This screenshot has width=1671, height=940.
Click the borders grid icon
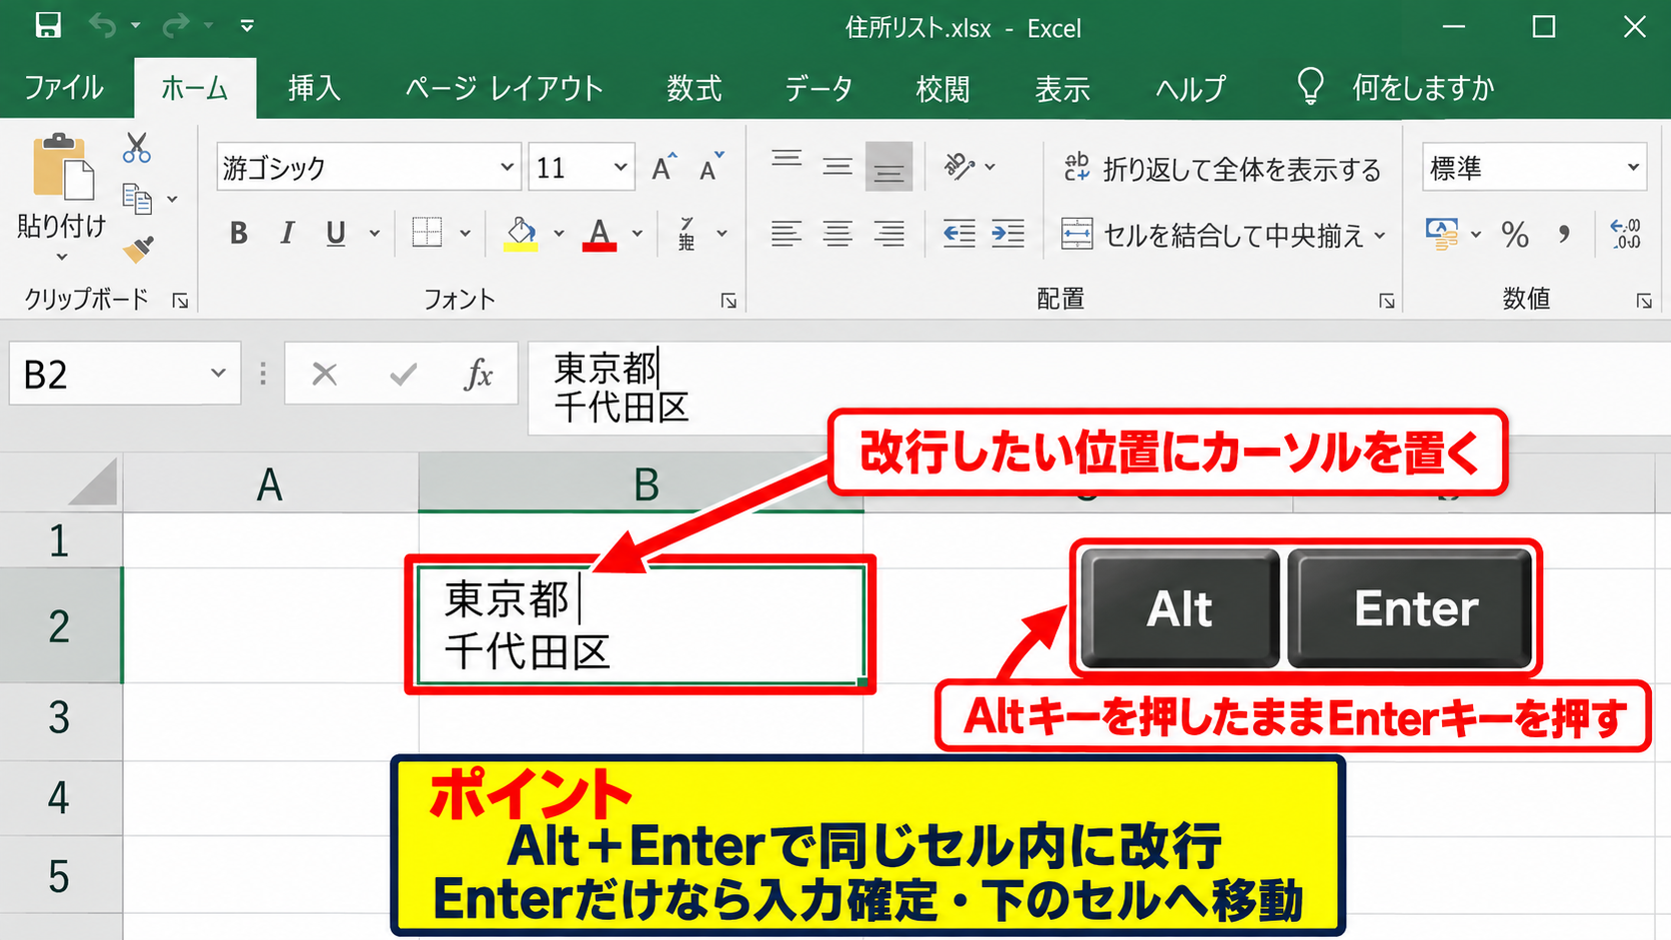coord(427,233)
